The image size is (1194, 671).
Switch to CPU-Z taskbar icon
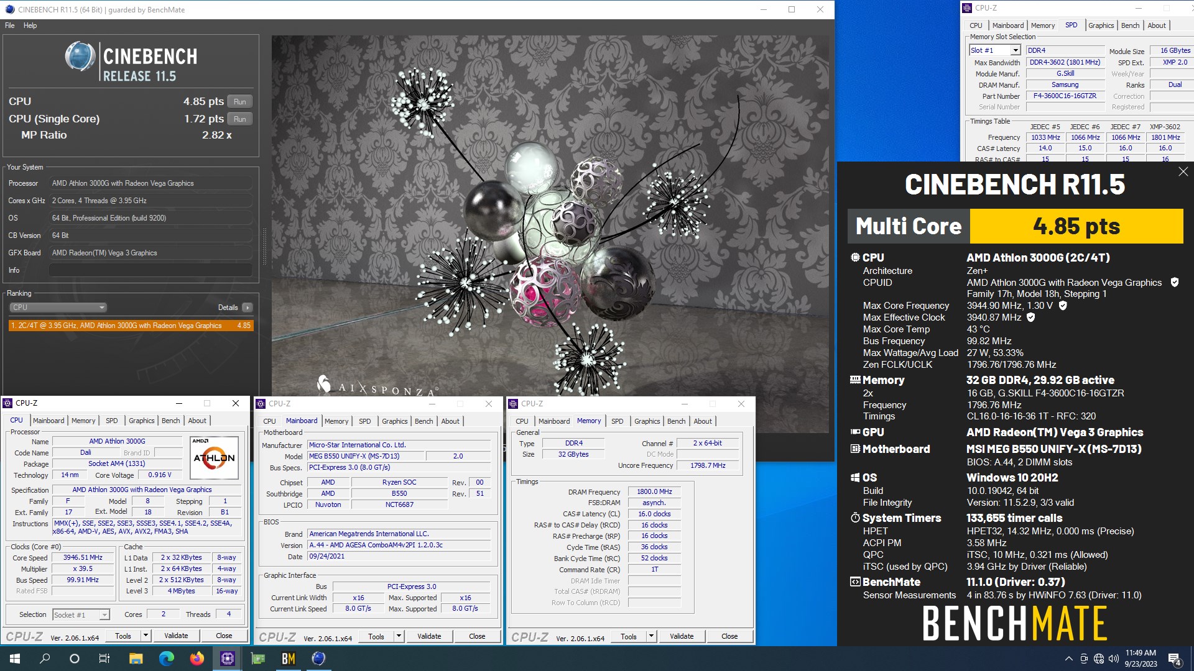(227, 659)
